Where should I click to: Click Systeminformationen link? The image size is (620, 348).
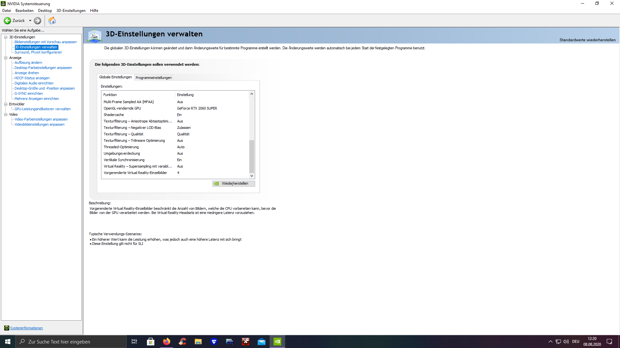pos(26,328)
